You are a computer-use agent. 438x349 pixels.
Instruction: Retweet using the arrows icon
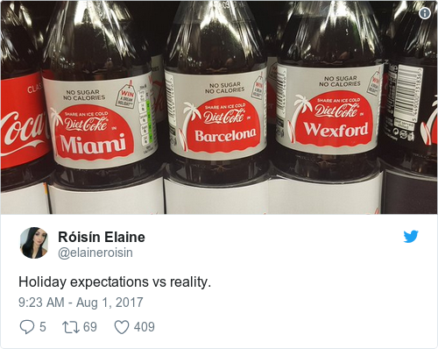pyautogui.click(x=71, y=327)
